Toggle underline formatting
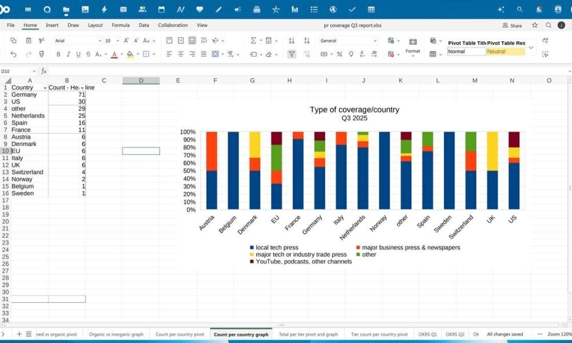 [x=78, y=53]
